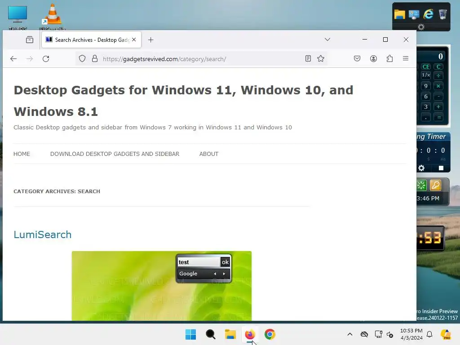Open the notifications bell
Viewport: 460px width, 345px height.
(x=429, y=334)
